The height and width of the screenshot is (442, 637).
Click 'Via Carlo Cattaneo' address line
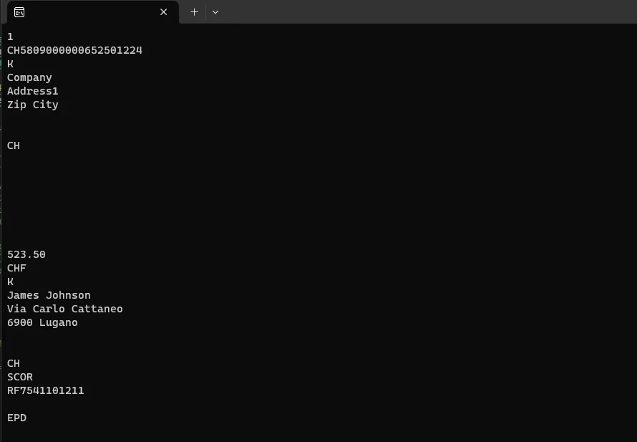(x=64, y=309)
